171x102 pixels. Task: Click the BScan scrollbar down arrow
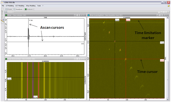[168, 99]
